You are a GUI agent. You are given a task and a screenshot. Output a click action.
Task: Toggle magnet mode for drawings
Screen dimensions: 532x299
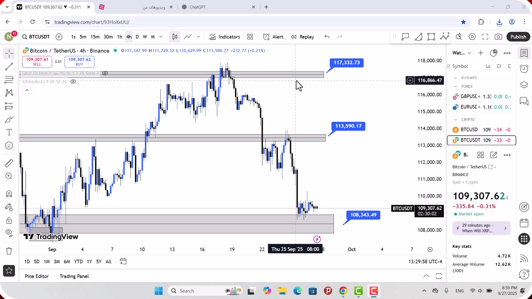click(x=9, y=194)
